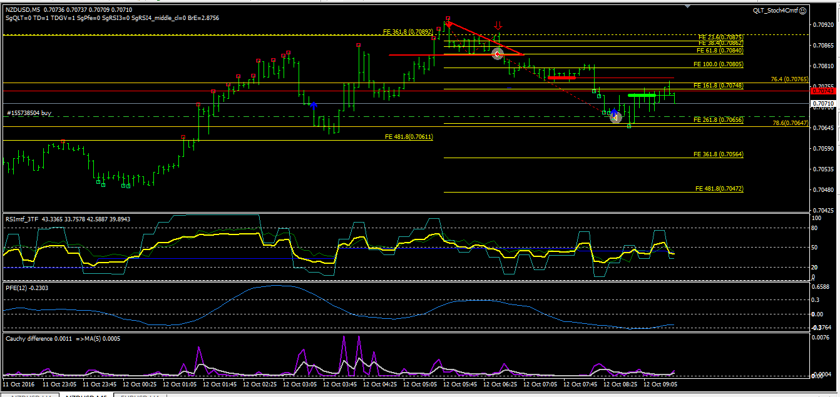Select the FE 61.8 (0.70840) level label
Viewport: 840px width, 397px height.
pos(720,50)
